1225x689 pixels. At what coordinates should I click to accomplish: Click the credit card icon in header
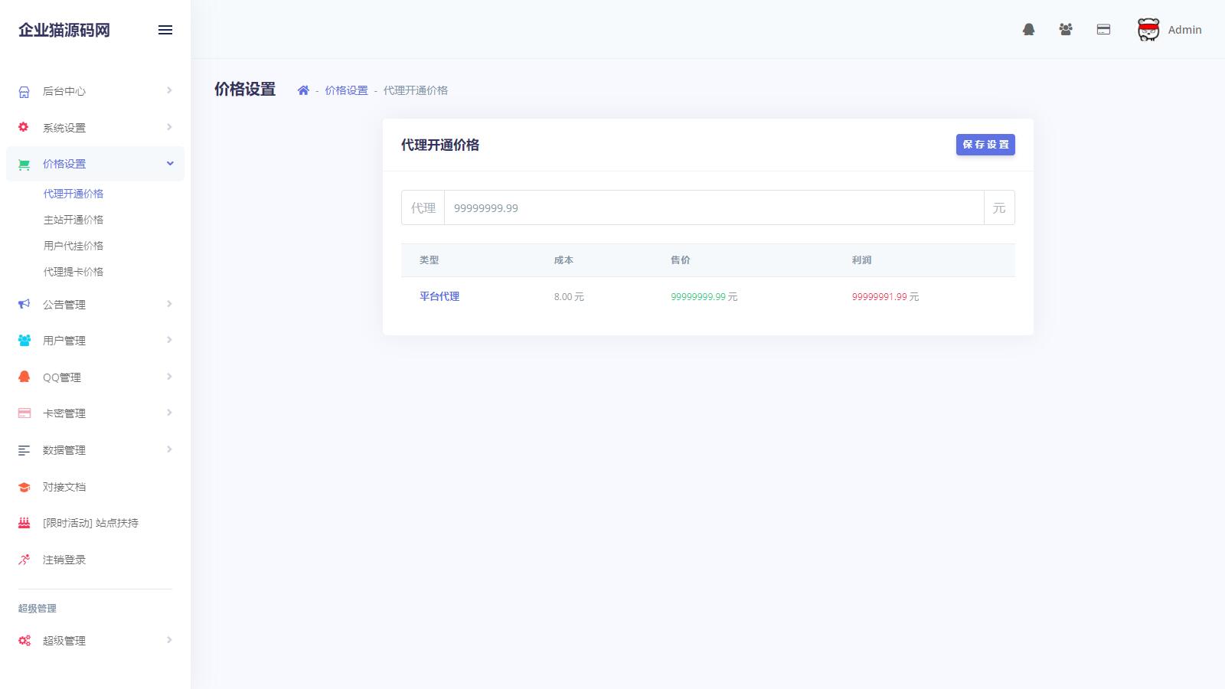click(1103, 30)
